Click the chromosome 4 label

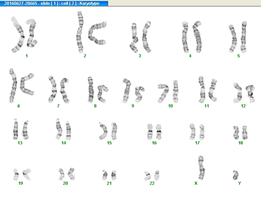pos(190,56)
